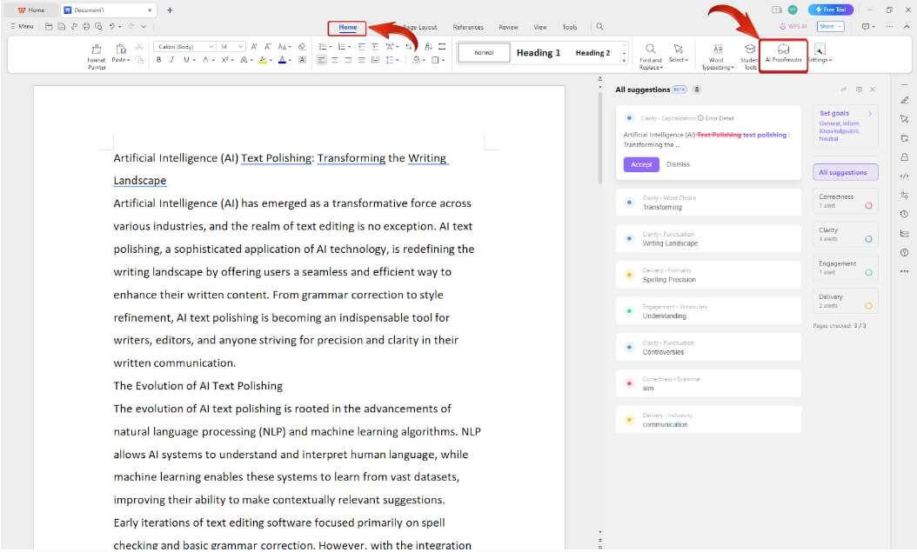Image resolution: width=917 pixels, height=552 pixels.
Task: Accept the capitalization suggestion
Action: point(640,164)
